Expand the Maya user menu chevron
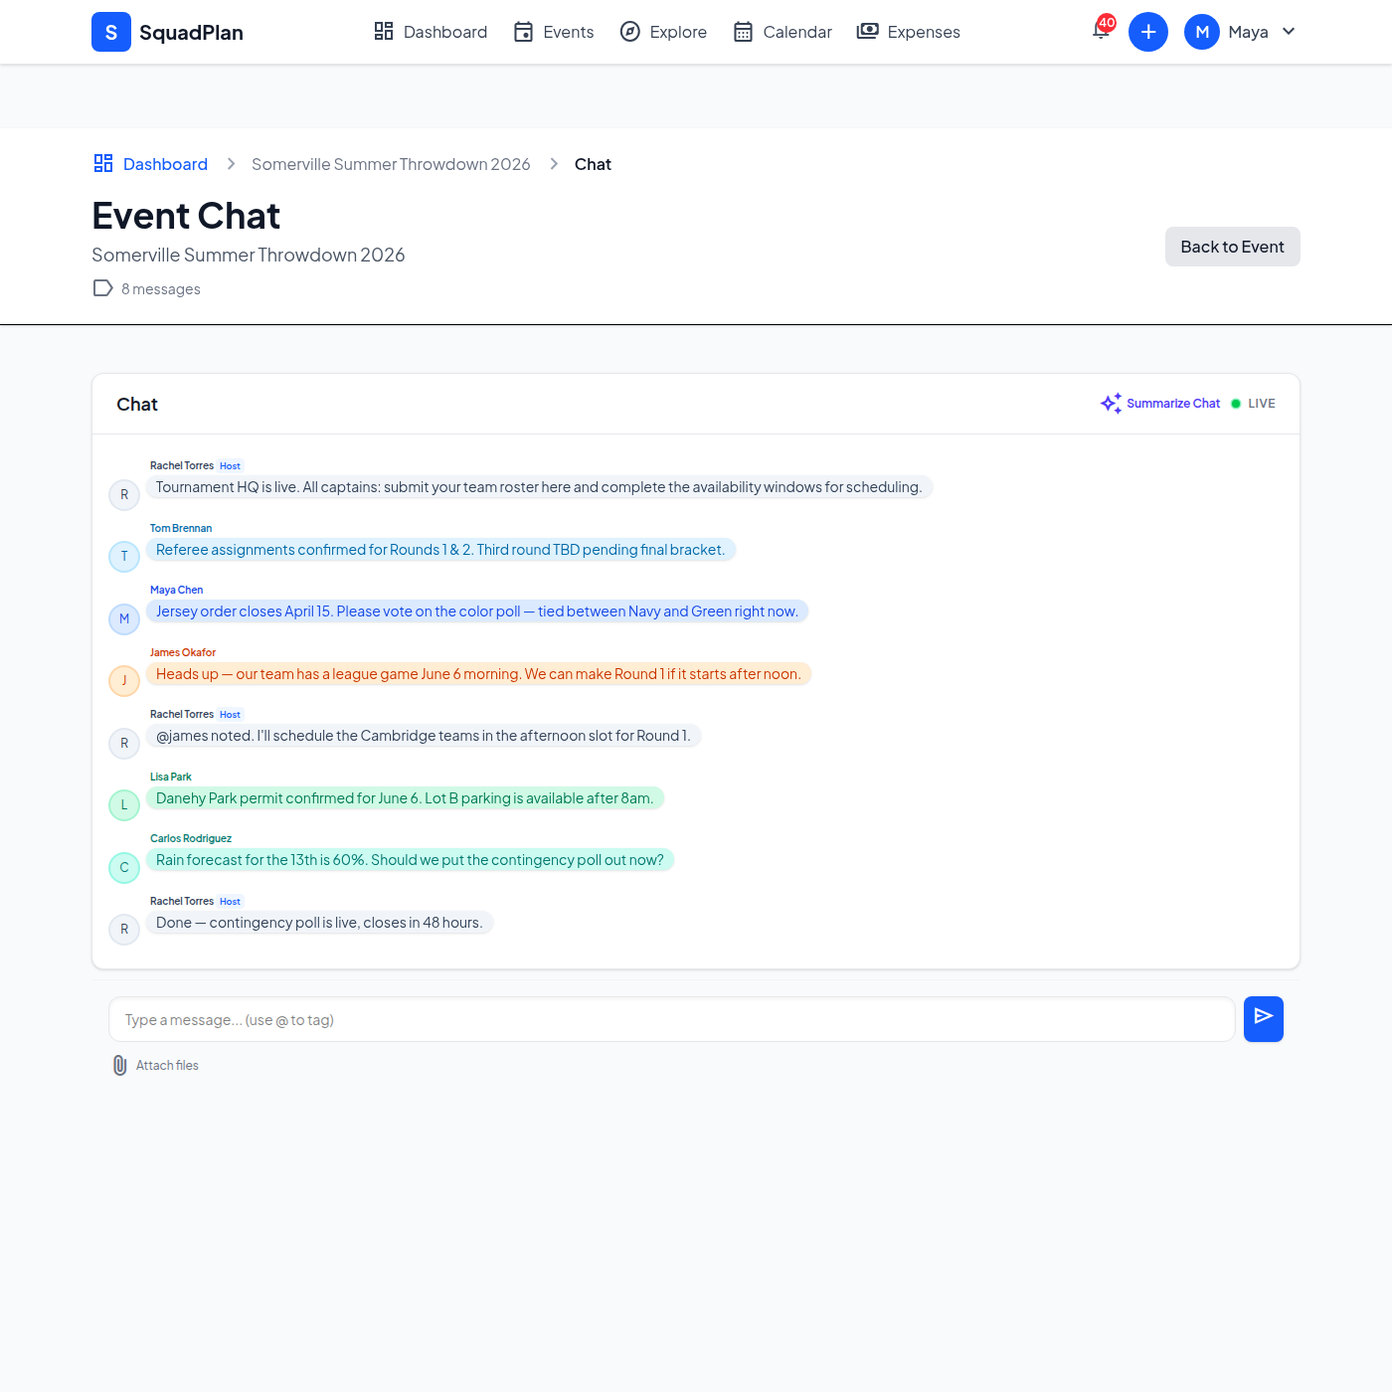 point(1289,32)
